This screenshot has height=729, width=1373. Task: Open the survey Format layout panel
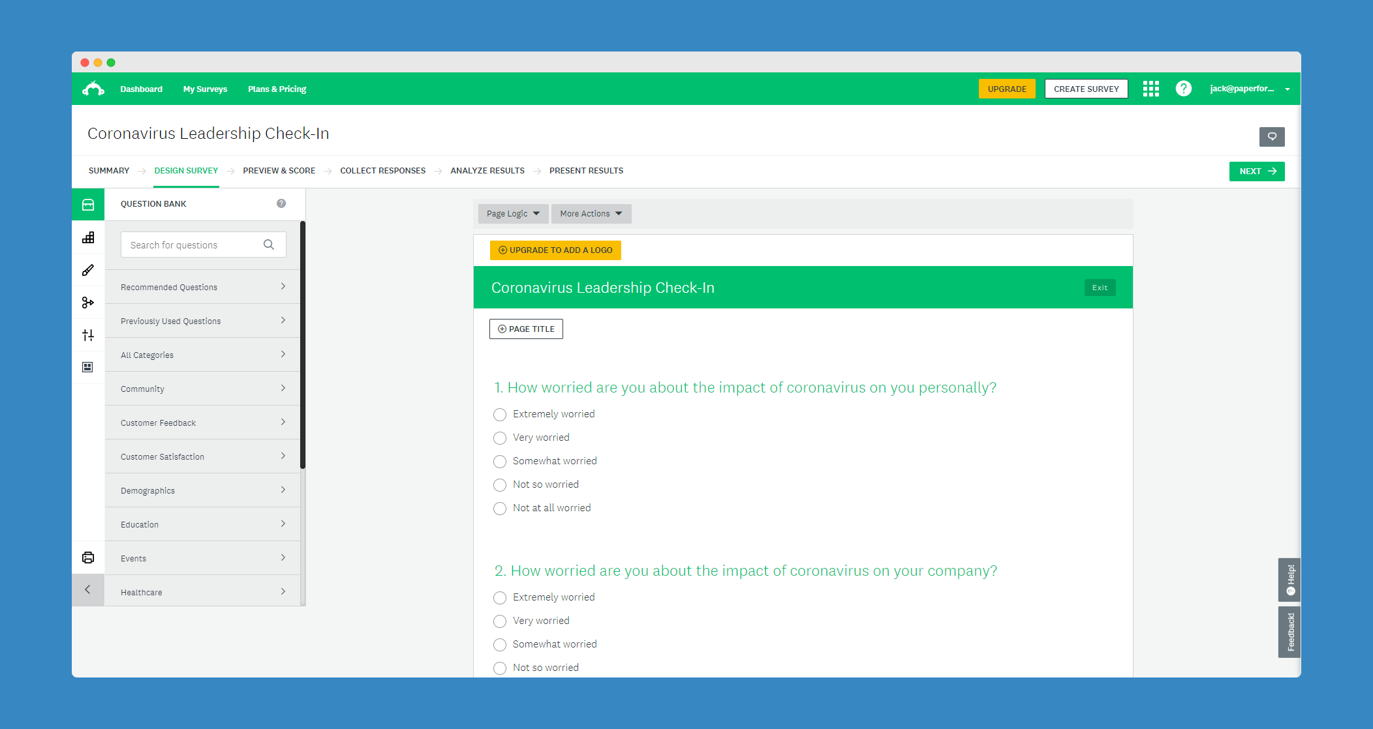88,366
